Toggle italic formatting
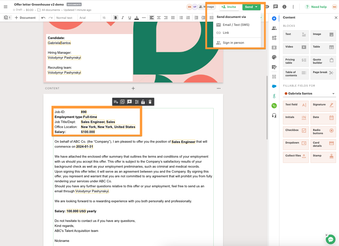This screenshot has width=339, height=246. pyautogui.click(x=123, y=18)
